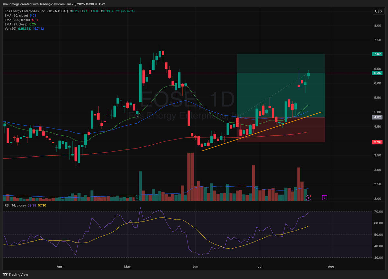
Task: Click the 6.00 price axis label
Action: tap(377, 83)
